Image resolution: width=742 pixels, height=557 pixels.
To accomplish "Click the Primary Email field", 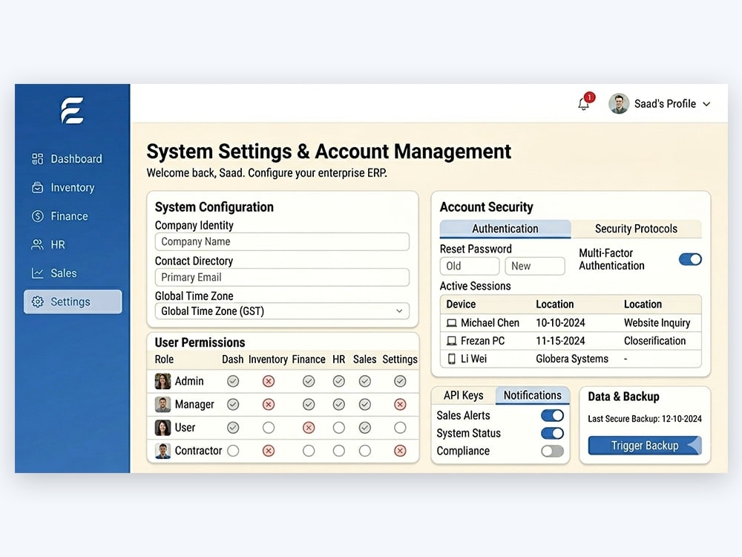I will tap(282, 277).
